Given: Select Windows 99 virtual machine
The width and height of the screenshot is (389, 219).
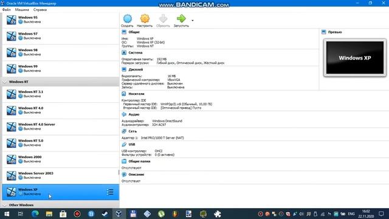Looking at the screenshot, I should click(x=61, y=69).
